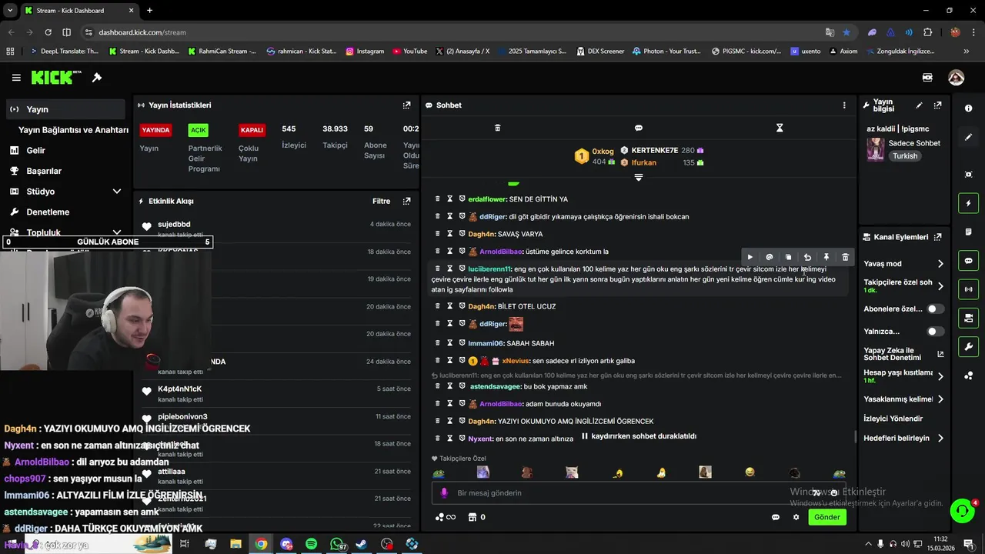985x554 pixels.
Task: Open the Filtre dropdown in Etkinlik Akışı
Action: [x=381, y=202]
